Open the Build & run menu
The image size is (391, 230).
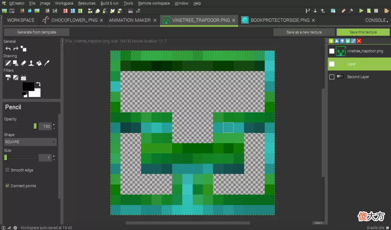[109, 3]
